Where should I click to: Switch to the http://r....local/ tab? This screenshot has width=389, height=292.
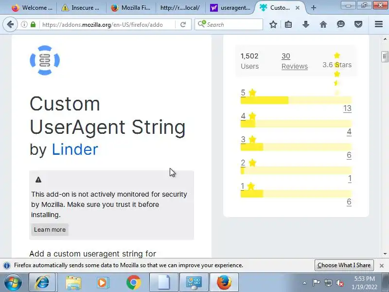pyautogui.click(x=180, y=8)
